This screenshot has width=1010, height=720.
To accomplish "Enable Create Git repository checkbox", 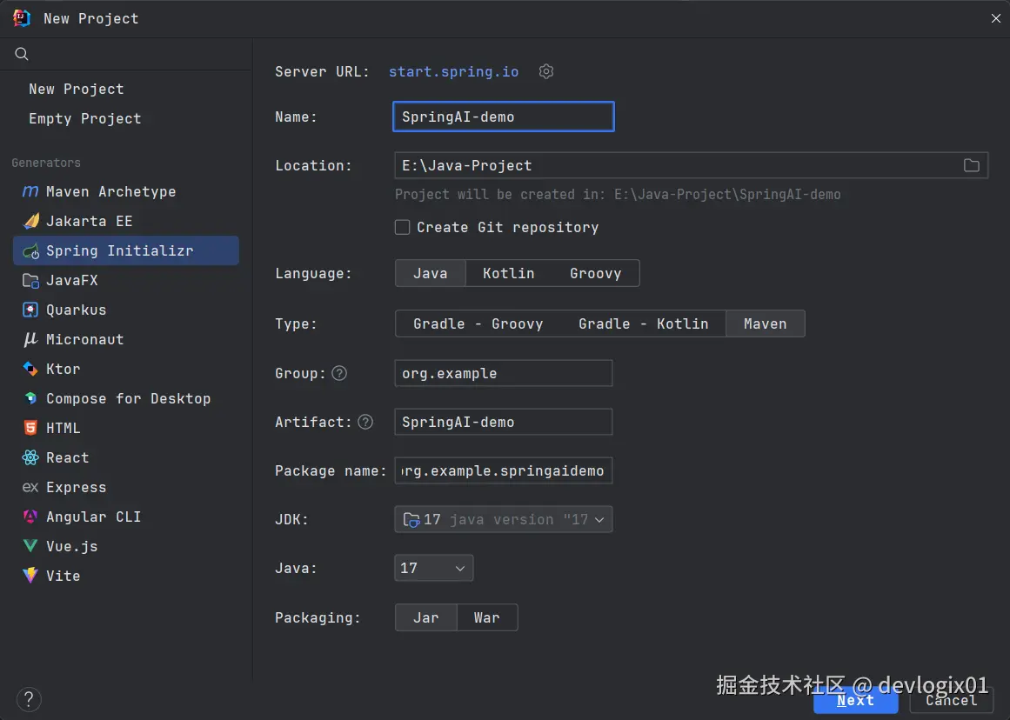I will pyautogui.click(x=402, y=227).
